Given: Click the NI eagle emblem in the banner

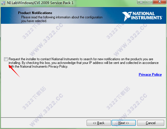Looking at the screenshot, I should pyautogui.click(x=127, y=16).
